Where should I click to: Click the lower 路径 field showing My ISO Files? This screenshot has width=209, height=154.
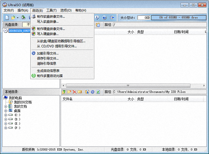pos(160,92)
